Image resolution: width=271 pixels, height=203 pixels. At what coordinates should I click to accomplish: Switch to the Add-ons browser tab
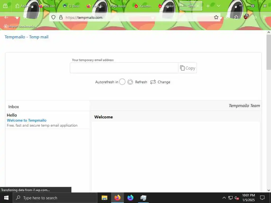[x=24, y=6]
